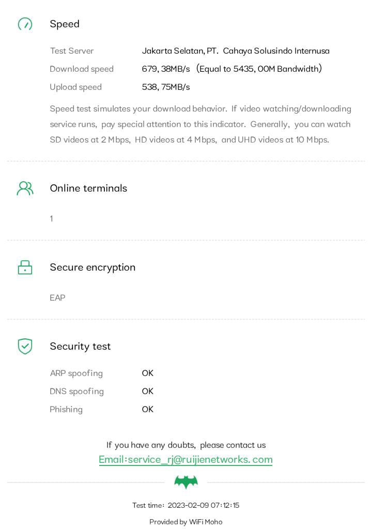The height and width of the screenshot is (529, 372).
Task: Click the Security test heading
Action: pos(80,346)
